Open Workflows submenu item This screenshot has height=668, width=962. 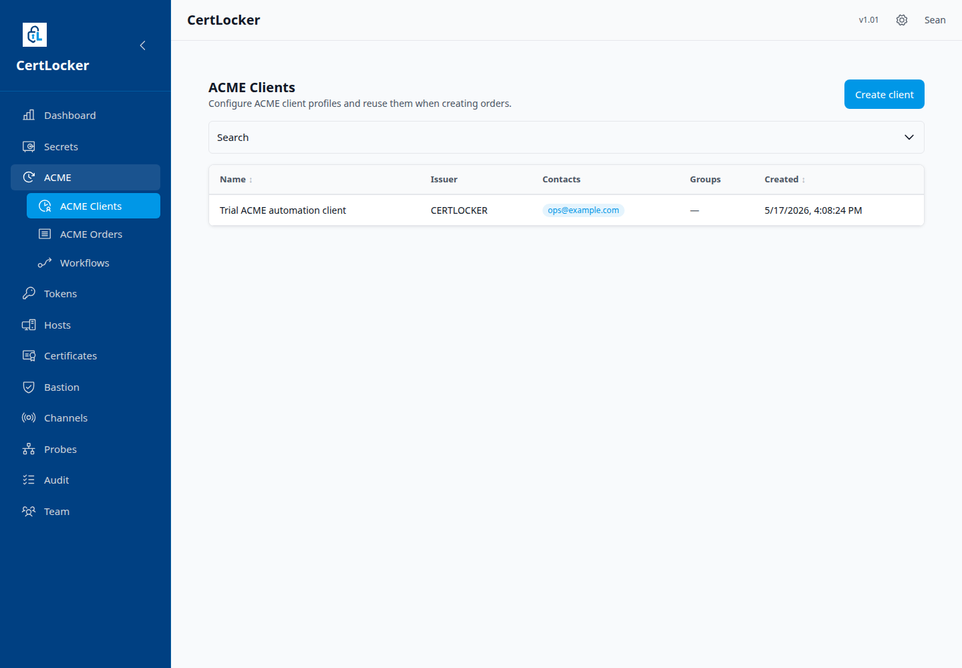(94, 263)
